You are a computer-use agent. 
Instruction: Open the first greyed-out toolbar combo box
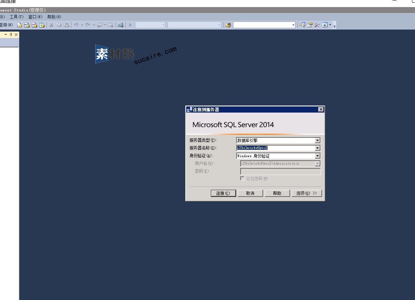[150, 25]
